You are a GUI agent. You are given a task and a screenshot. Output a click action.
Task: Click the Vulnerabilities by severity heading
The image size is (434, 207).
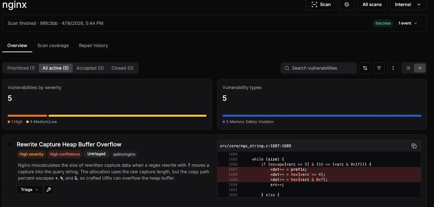[x=34, y=87]
